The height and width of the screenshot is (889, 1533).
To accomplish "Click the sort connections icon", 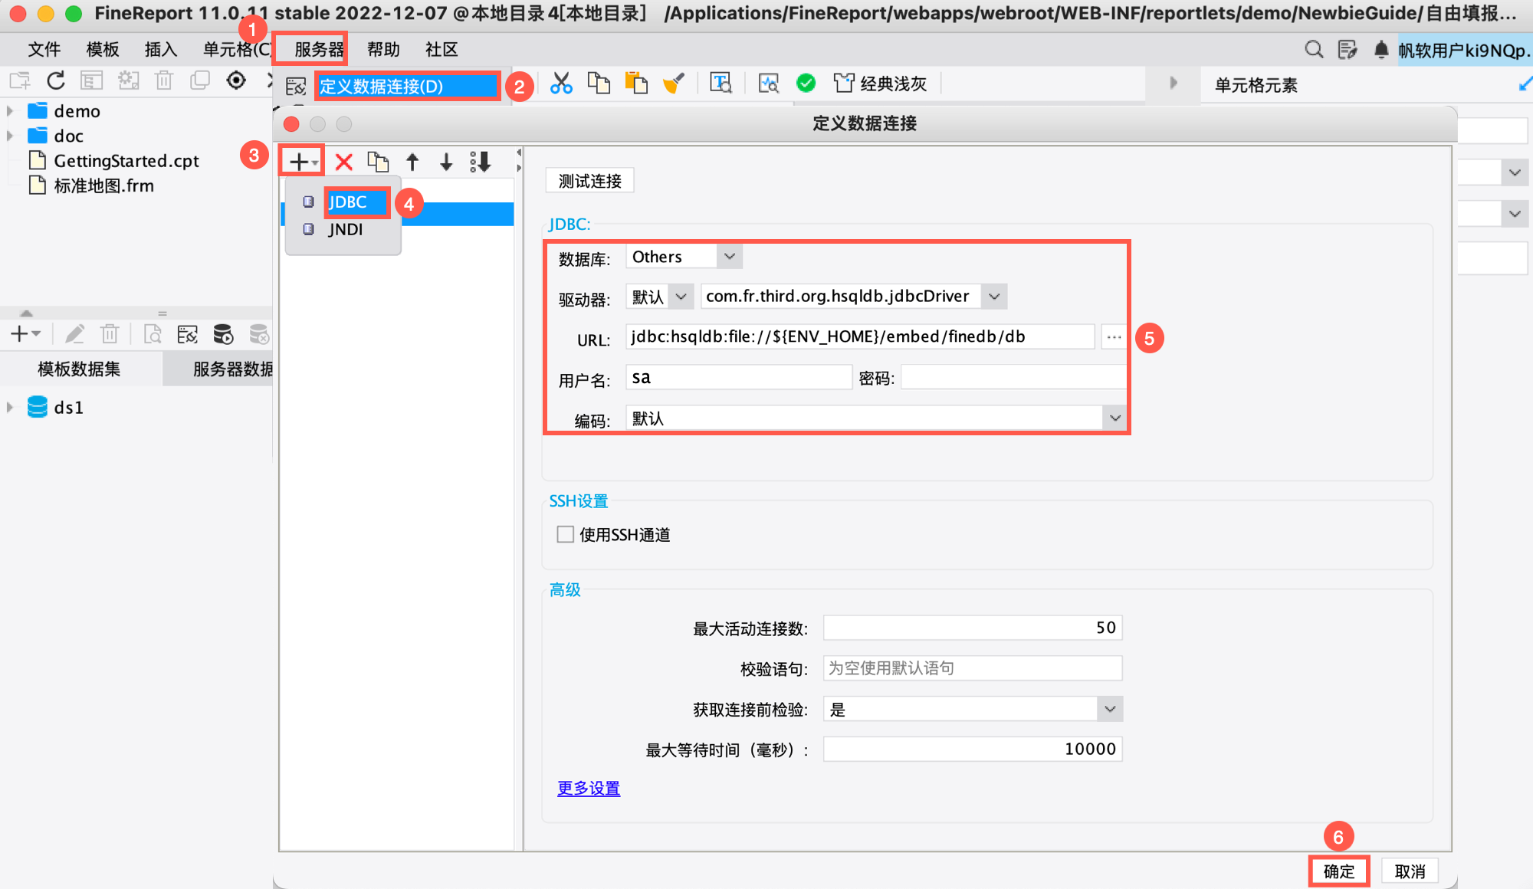I will coord(481,162).
